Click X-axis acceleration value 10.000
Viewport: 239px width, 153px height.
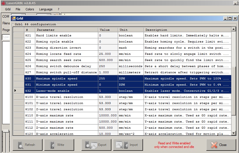pos(108,133)
